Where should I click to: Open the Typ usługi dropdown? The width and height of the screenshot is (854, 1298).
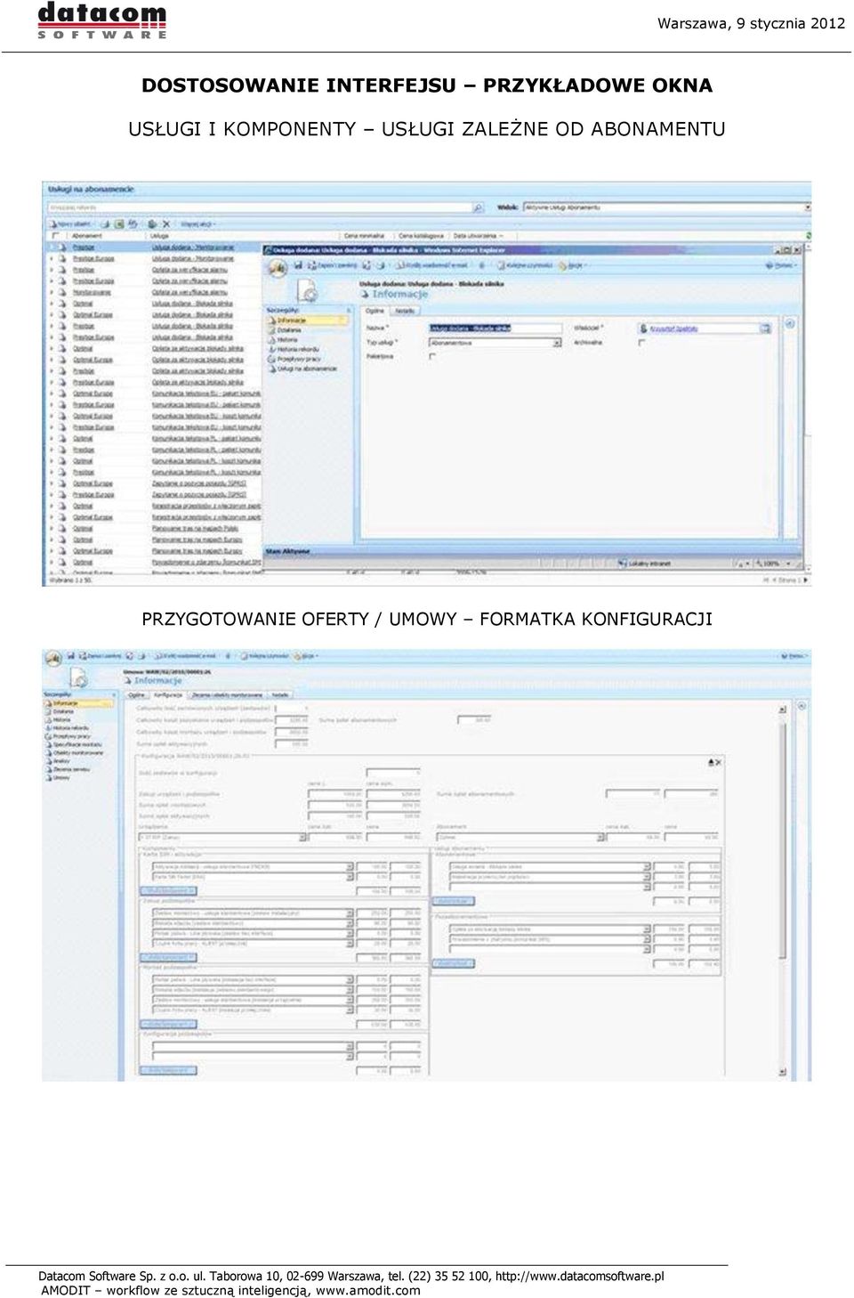click(495, 343)
